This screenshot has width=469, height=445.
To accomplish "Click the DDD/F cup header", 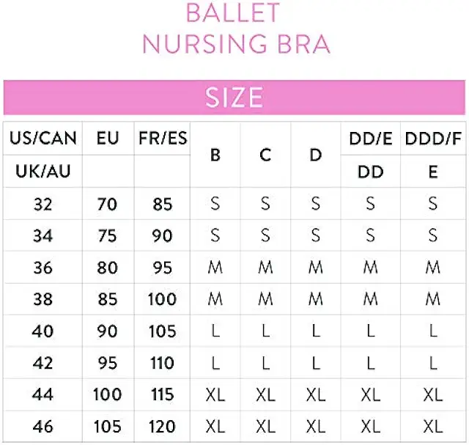I will click(x=433, y=139).
